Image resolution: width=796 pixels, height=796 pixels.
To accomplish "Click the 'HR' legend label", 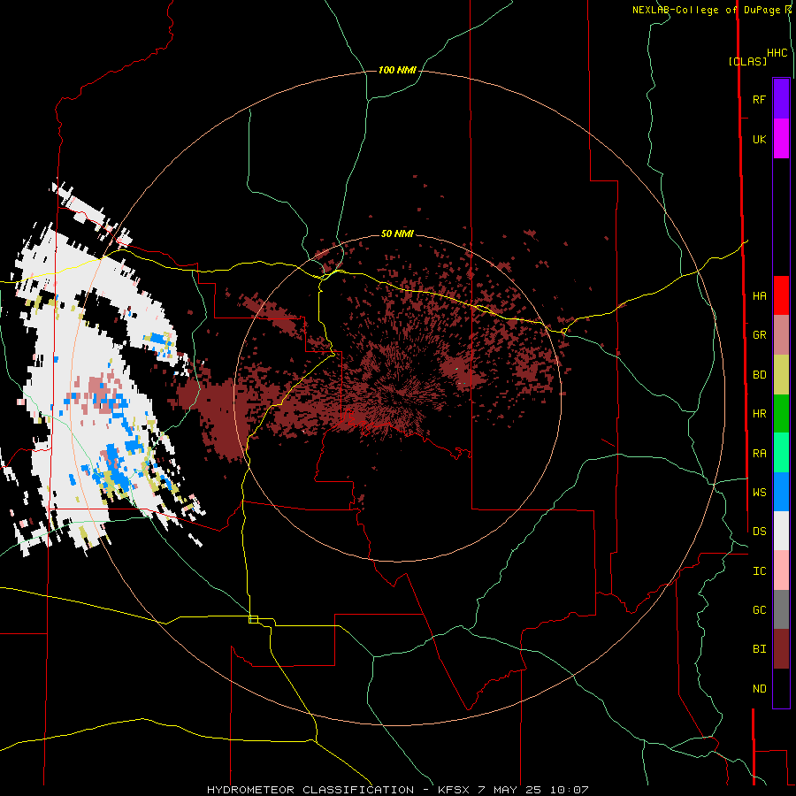I will point(759,414).
